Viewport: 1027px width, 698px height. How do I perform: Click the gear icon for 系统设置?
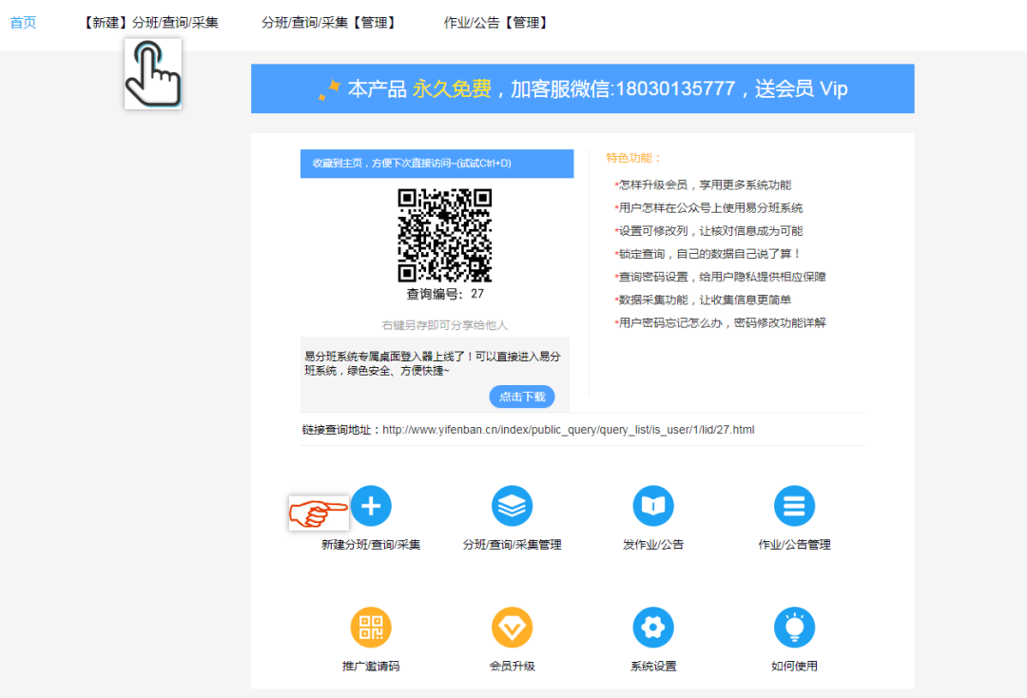(653, 628)
